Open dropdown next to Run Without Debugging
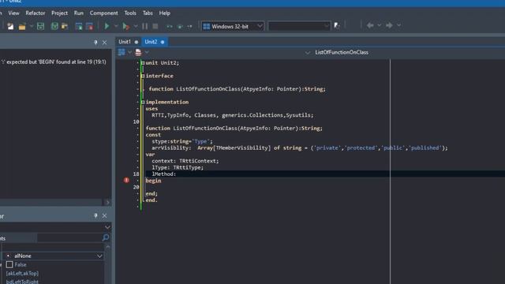This screenshot has height=284, width=505. (x=136, y=26)
